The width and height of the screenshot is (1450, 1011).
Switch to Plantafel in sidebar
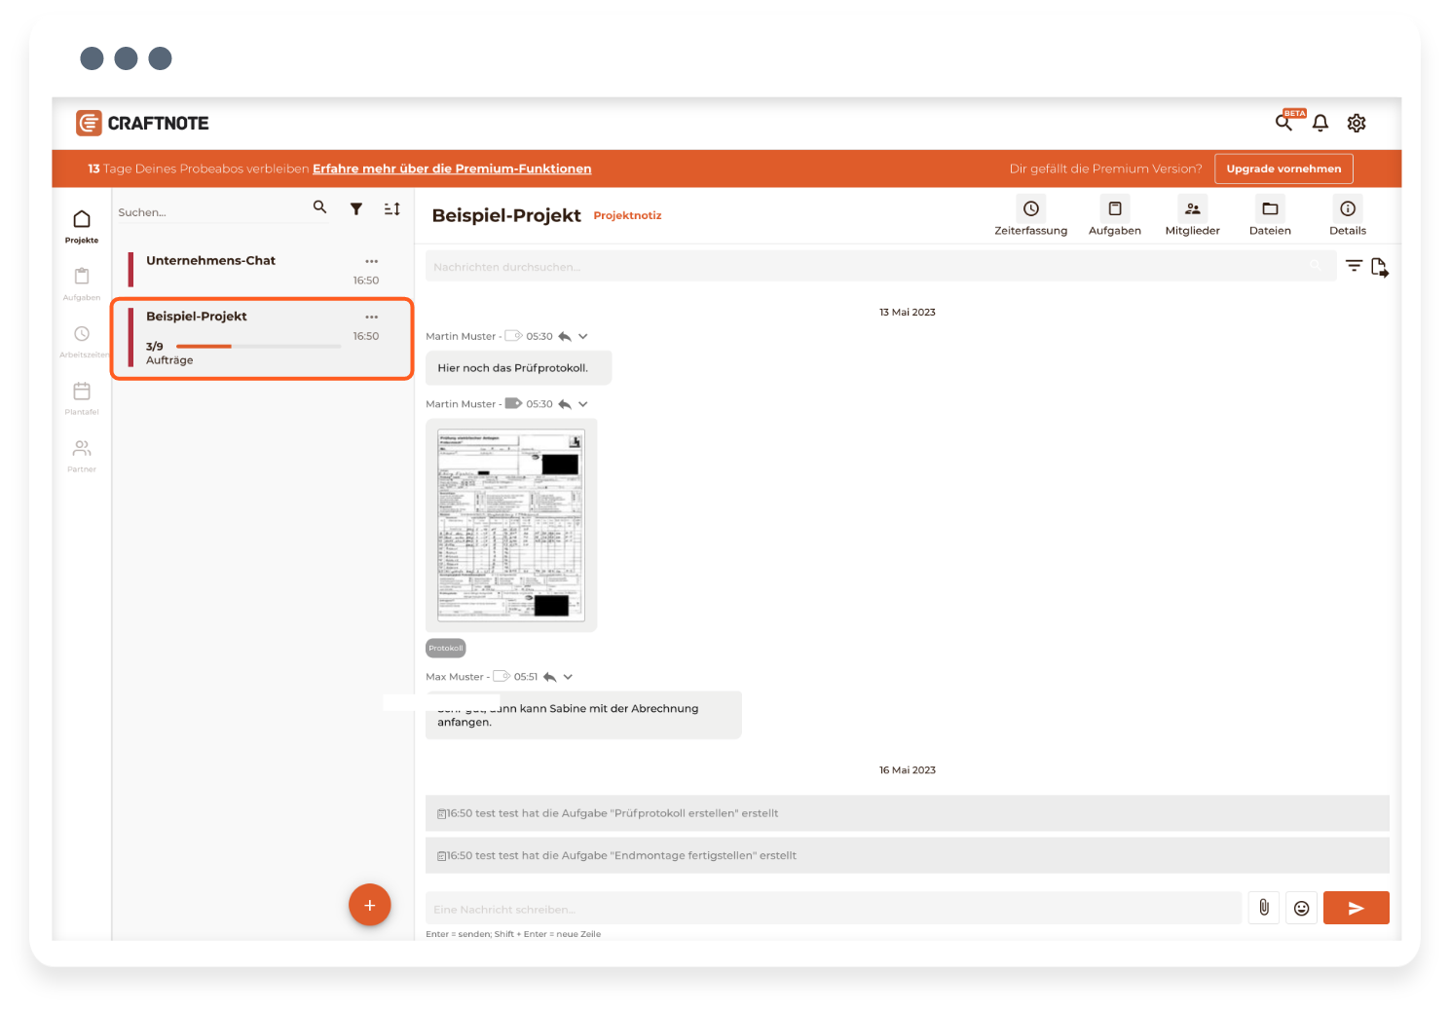point(82,396)
